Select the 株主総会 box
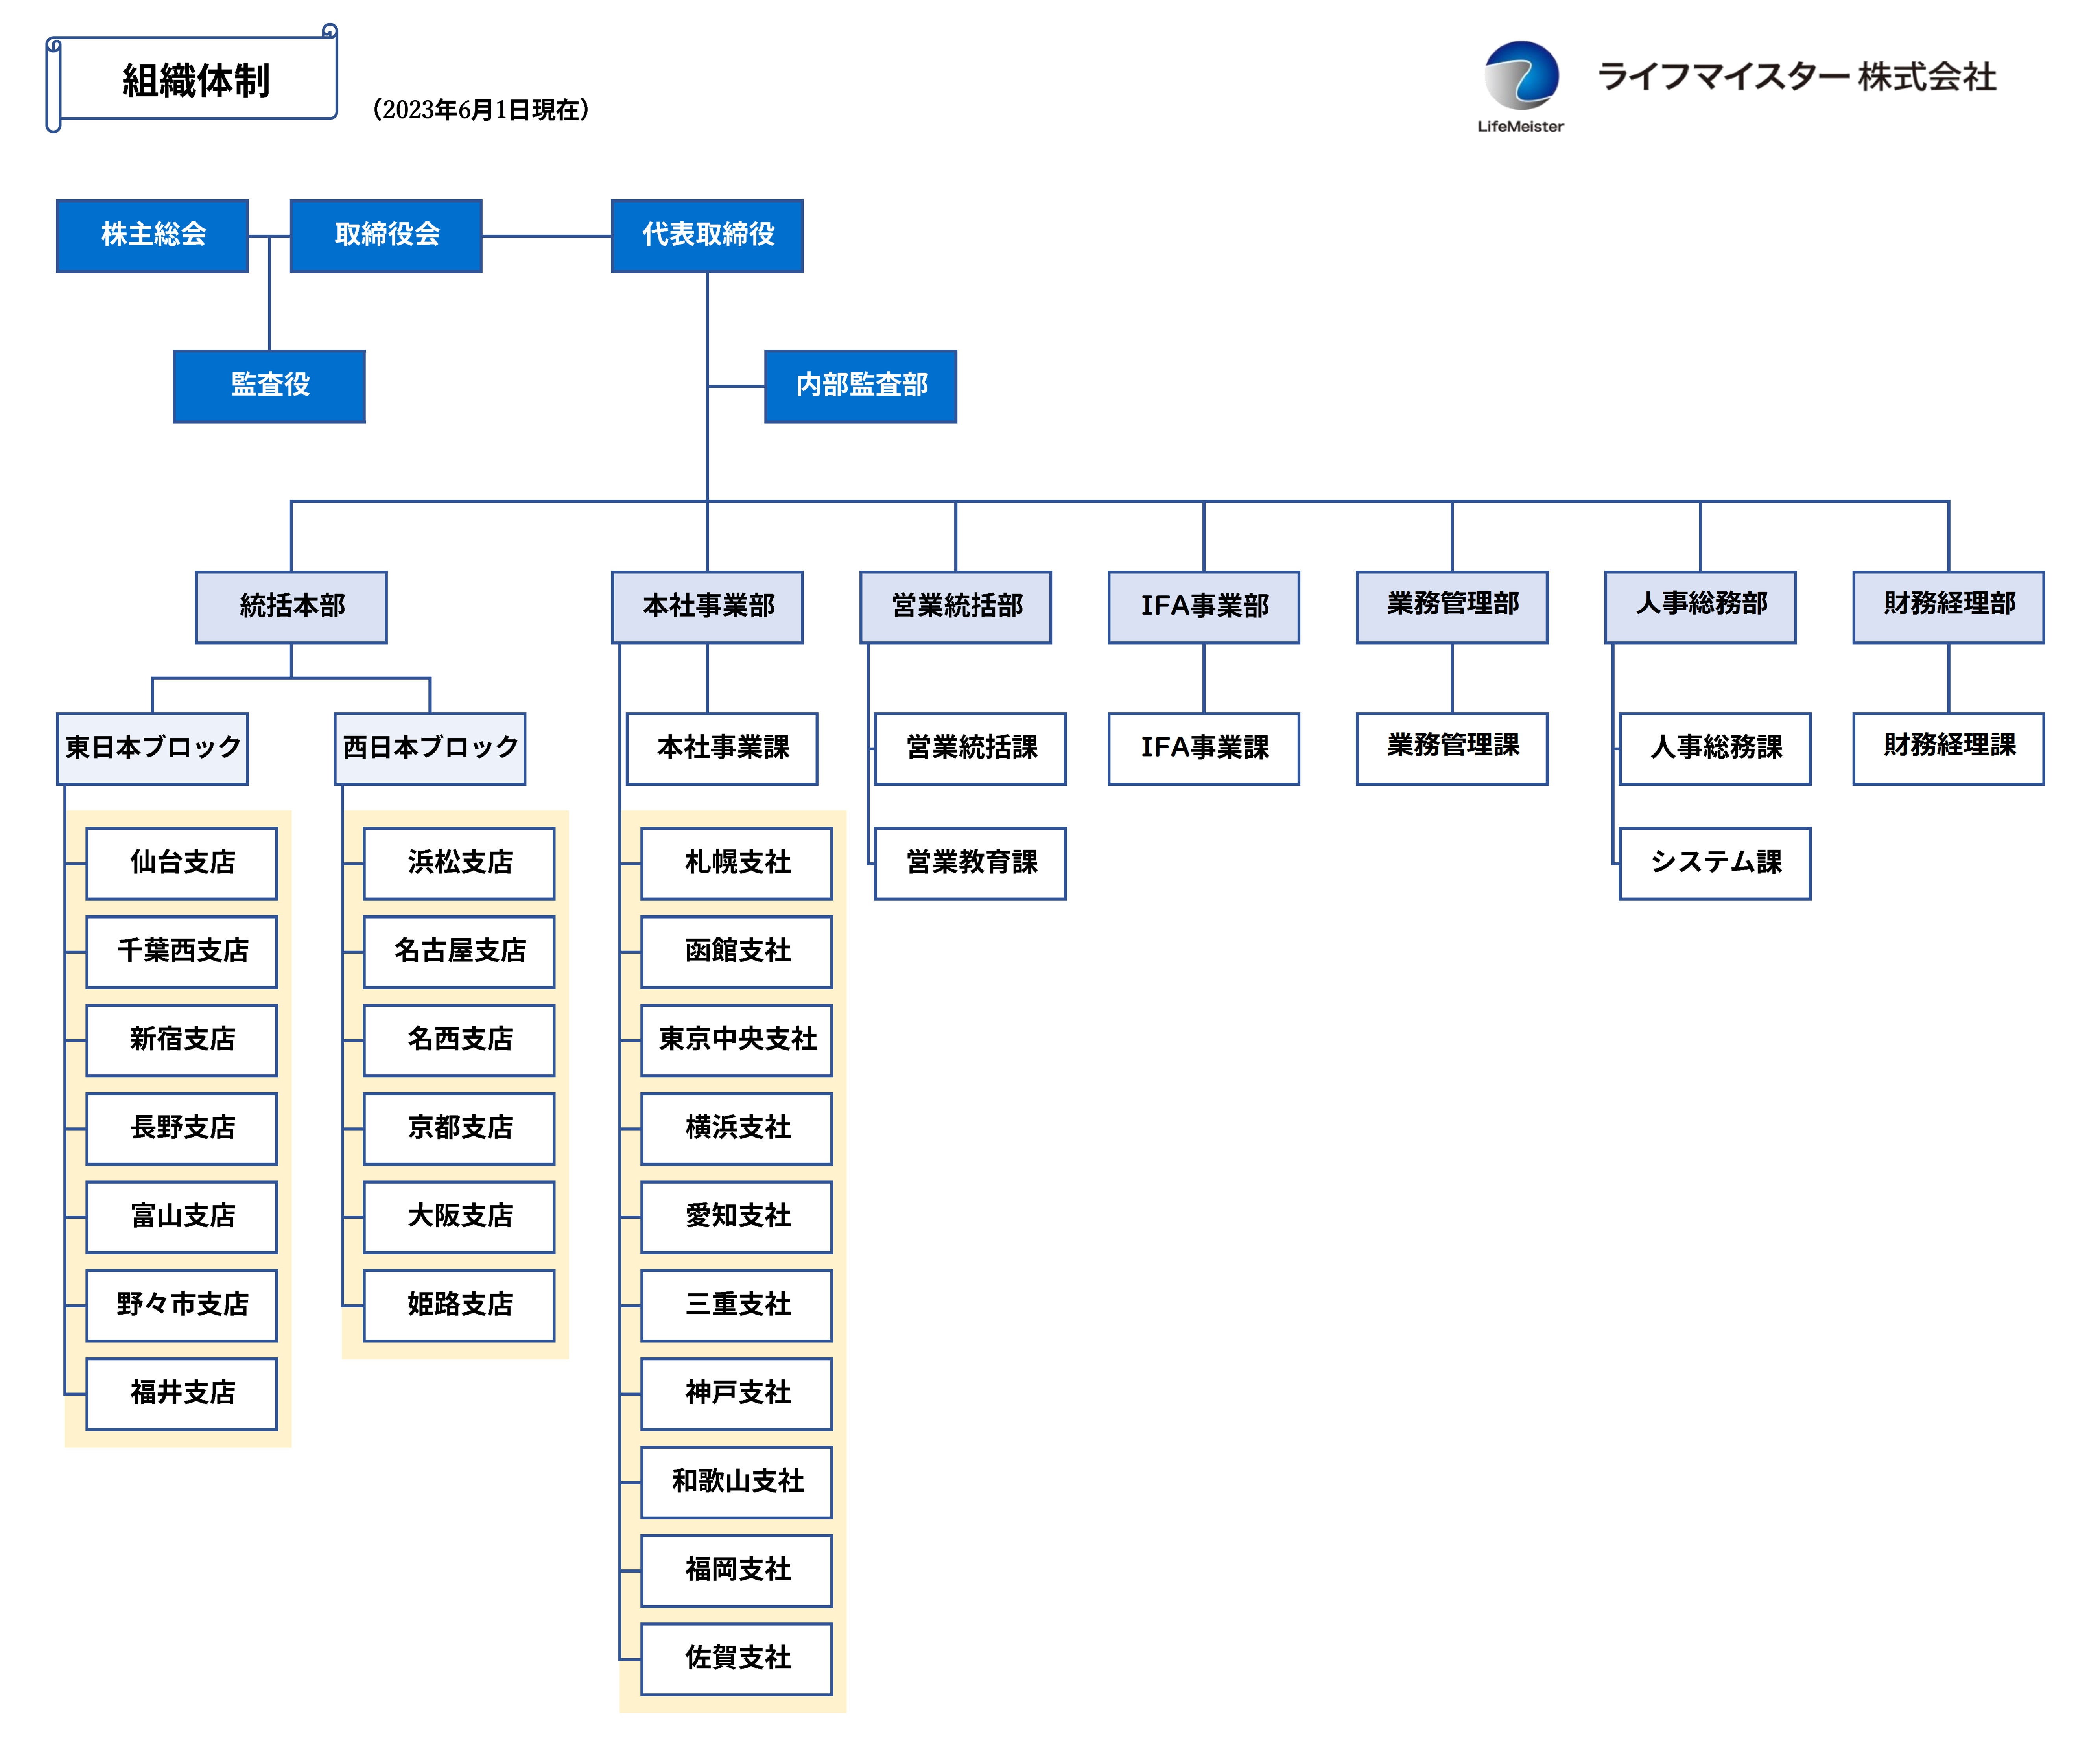 point(152,235)
